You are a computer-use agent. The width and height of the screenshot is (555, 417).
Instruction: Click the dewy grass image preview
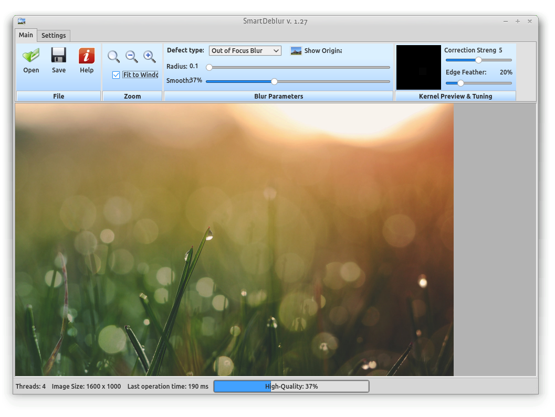(x=234, y=239)
